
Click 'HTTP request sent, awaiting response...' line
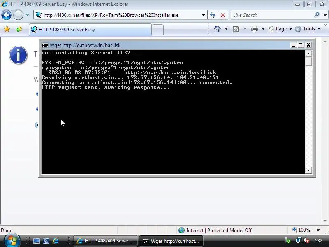pyautogui.click(x=106, y=87)
